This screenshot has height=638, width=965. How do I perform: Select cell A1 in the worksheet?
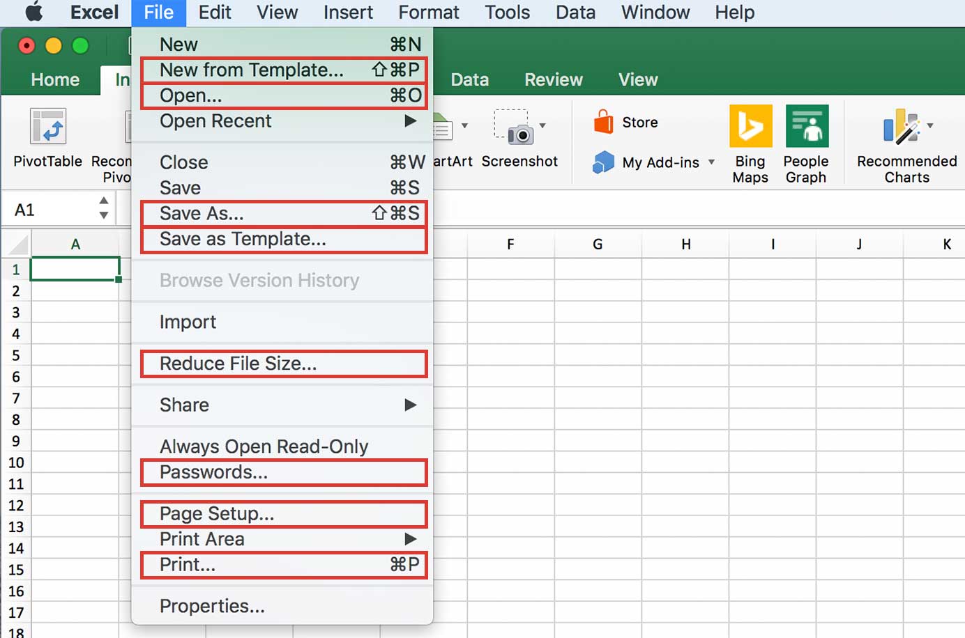(75, 269)
